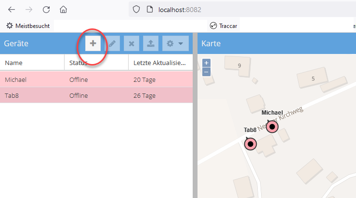Select the Michael marker on map

coord(272,127)
